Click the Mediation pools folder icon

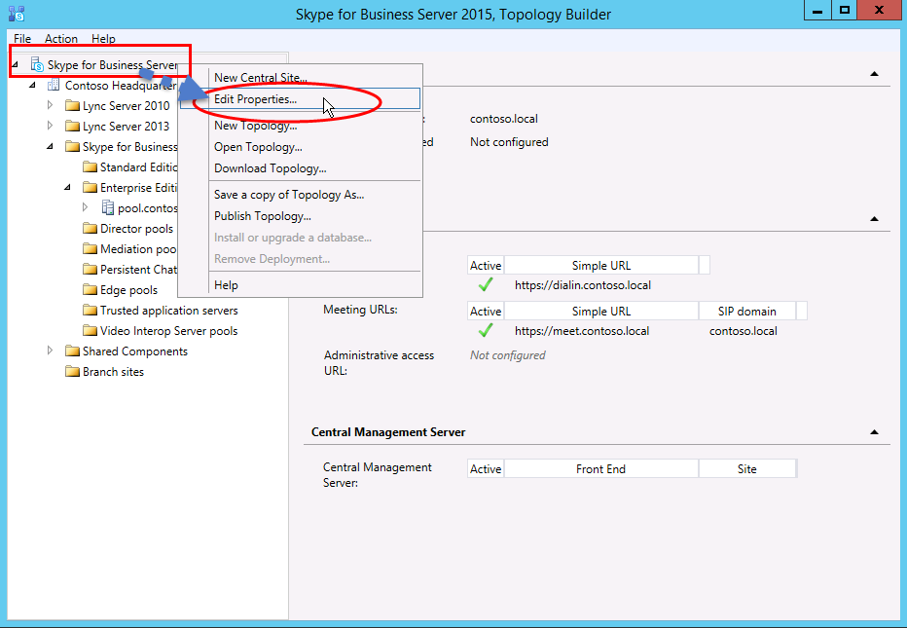[x=90, y=248]
